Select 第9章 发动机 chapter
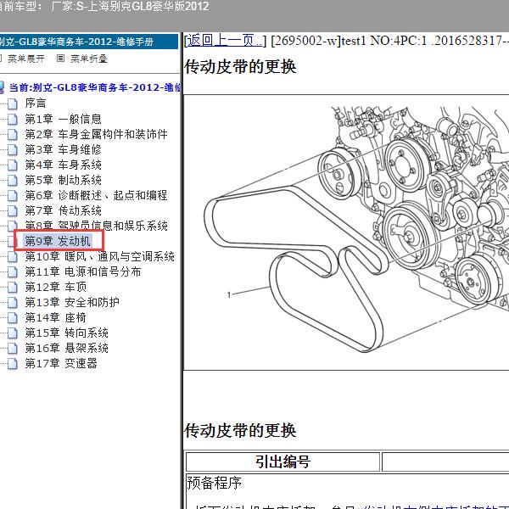509x509 pixels. pos(58,241)
